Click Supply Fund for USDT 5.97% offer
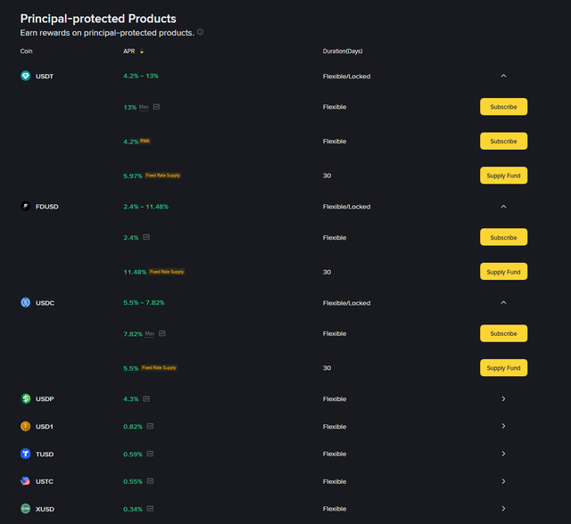This screenshot has height=524, width=571. (503, 176)
